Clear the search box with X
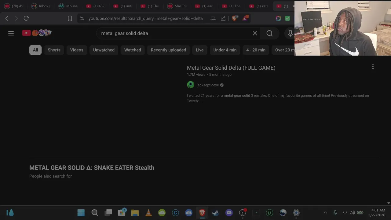This screenshot has height=220, width=391. point(255,33)
